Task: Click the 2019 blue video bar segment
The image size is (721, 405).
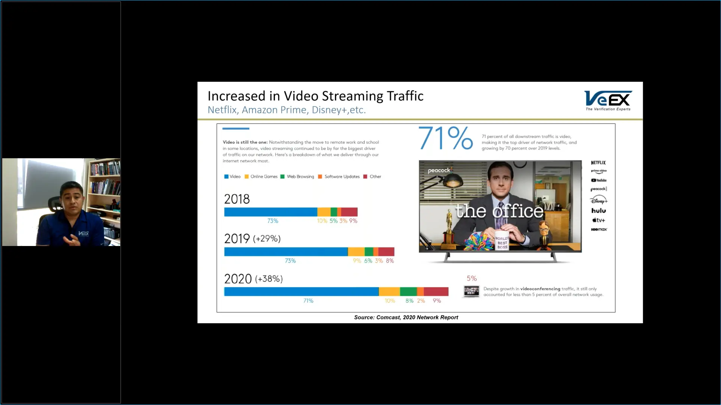Action: tap(286, 252)
